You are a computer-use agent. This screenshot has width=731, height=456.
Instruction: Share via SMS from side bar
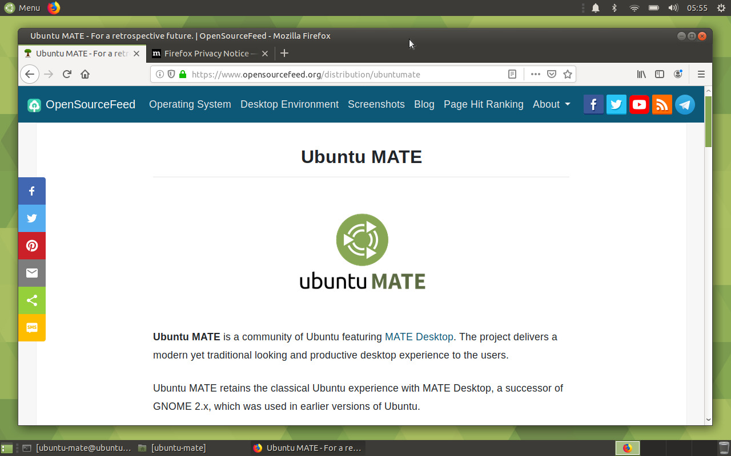pyautogui.click(x=32, y=328)
